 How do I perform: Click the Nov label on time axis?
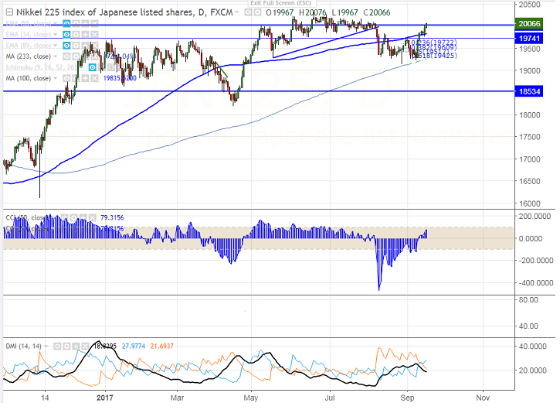pyautogui.click(x=483, y=398)
